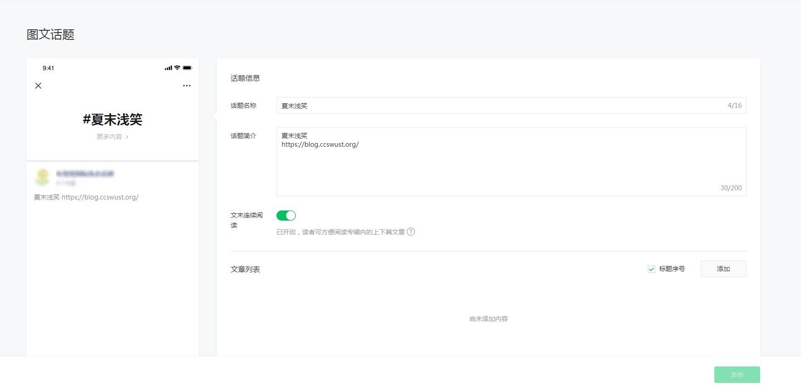Click the 30/200 character counter
The height and width of the screenshot is (388, 801).
(731, 188)
